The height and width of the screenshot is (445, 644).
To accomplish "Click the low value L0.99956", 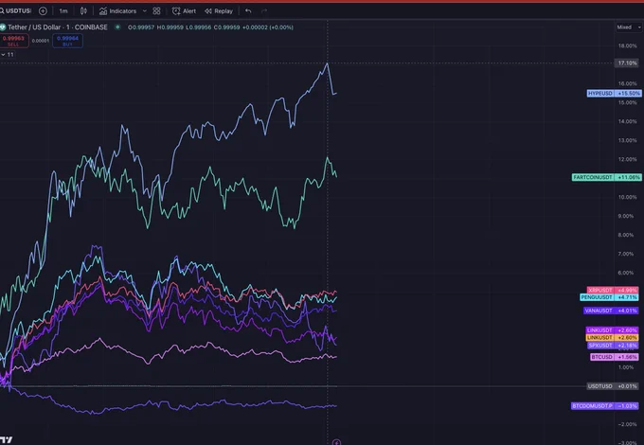I will [198, 27].
